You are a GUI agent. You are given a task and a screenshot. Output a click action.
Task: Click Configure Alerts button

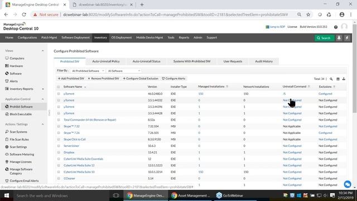point(173,79)
